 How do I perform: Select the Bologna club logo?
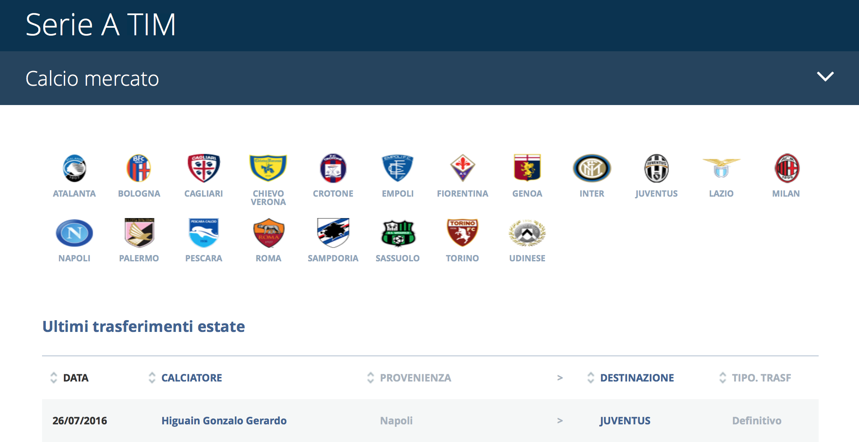pos(139,168)
